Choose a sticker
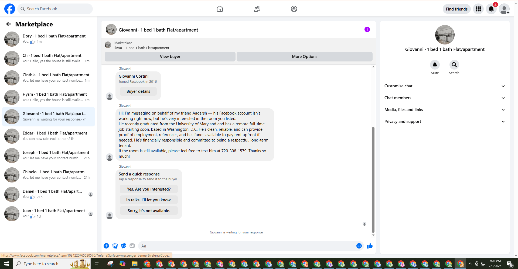 pos(124,246)
